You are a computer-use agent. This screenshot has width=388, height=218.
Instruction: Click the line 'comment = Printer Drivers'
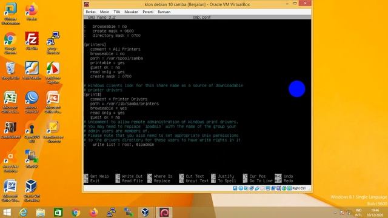click(119, 99)
